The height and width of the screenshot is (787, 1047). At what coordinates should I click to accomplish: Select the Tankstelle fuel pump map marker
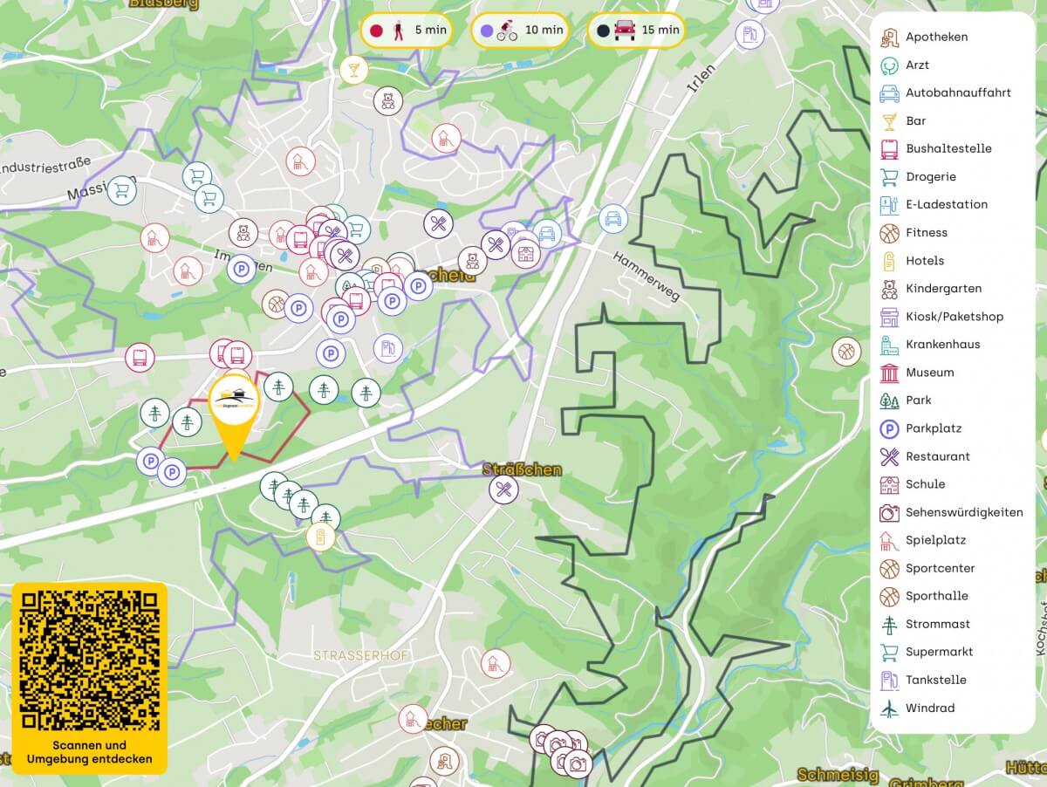387,349
